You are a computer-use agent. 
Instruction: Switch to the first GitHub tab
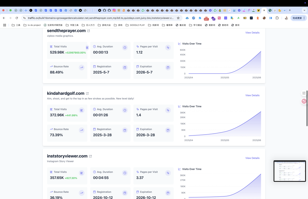[104, 11]
